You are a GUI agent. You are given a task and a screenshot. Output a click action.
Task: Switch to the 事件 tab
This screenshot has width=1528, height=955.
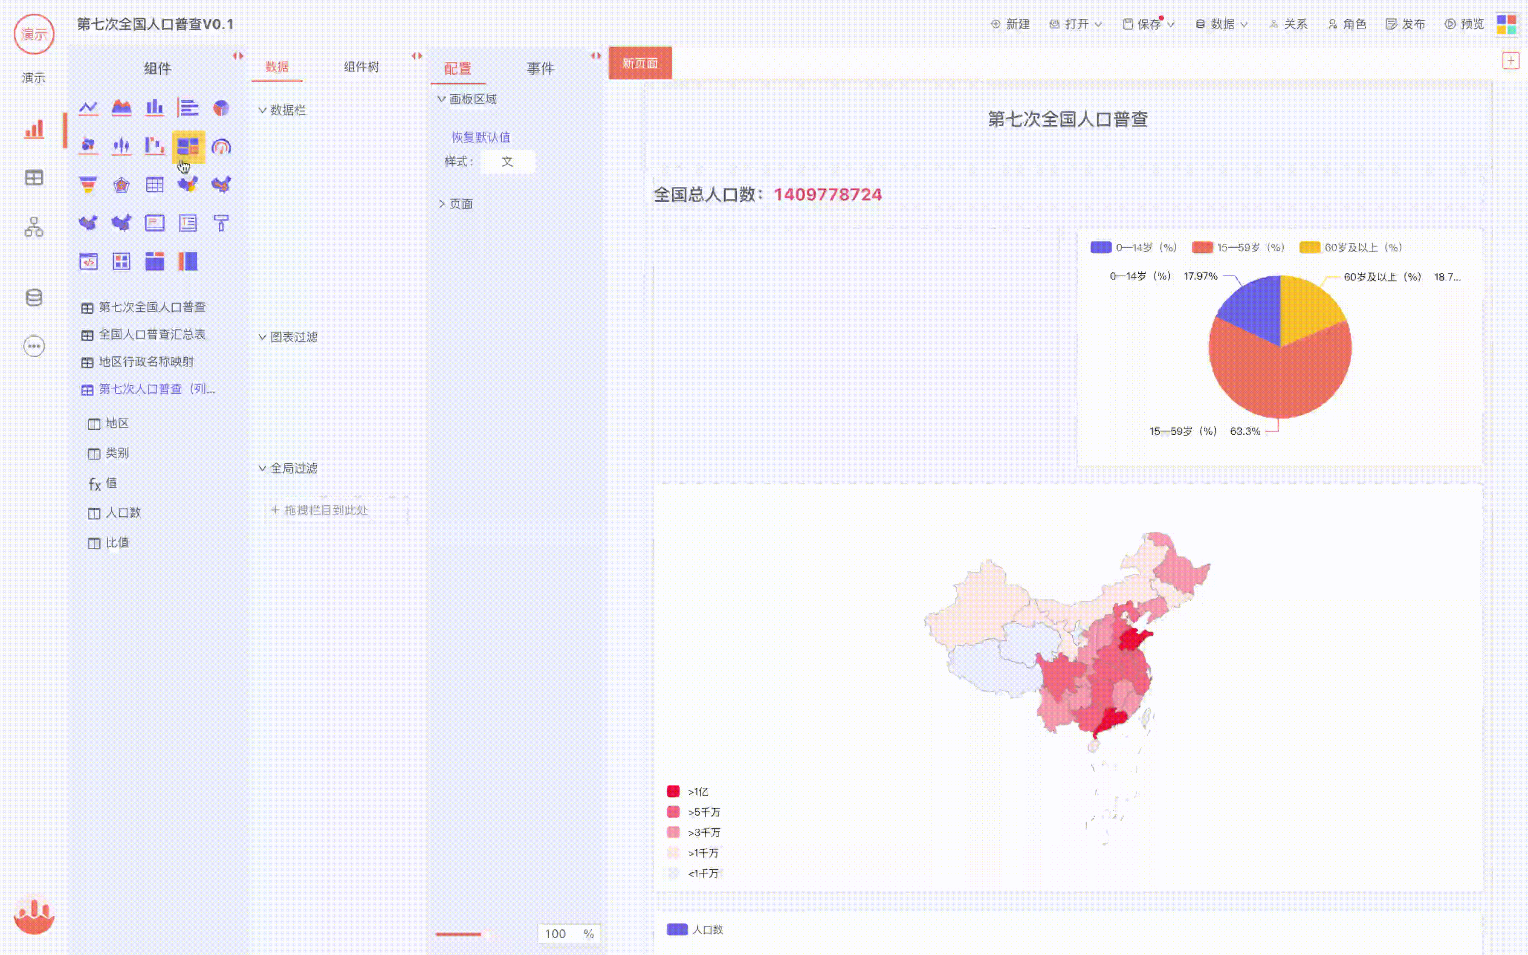[541, 68]
